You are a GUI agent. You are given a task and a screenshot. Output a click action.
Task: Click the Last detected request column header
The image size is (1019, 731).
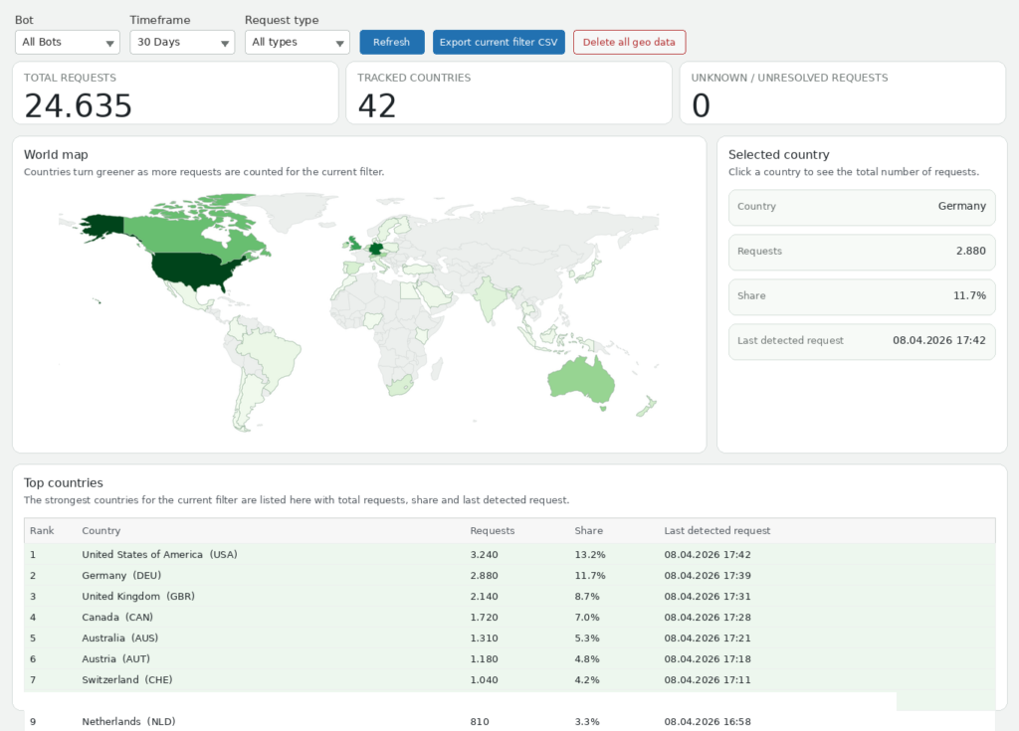716,531
